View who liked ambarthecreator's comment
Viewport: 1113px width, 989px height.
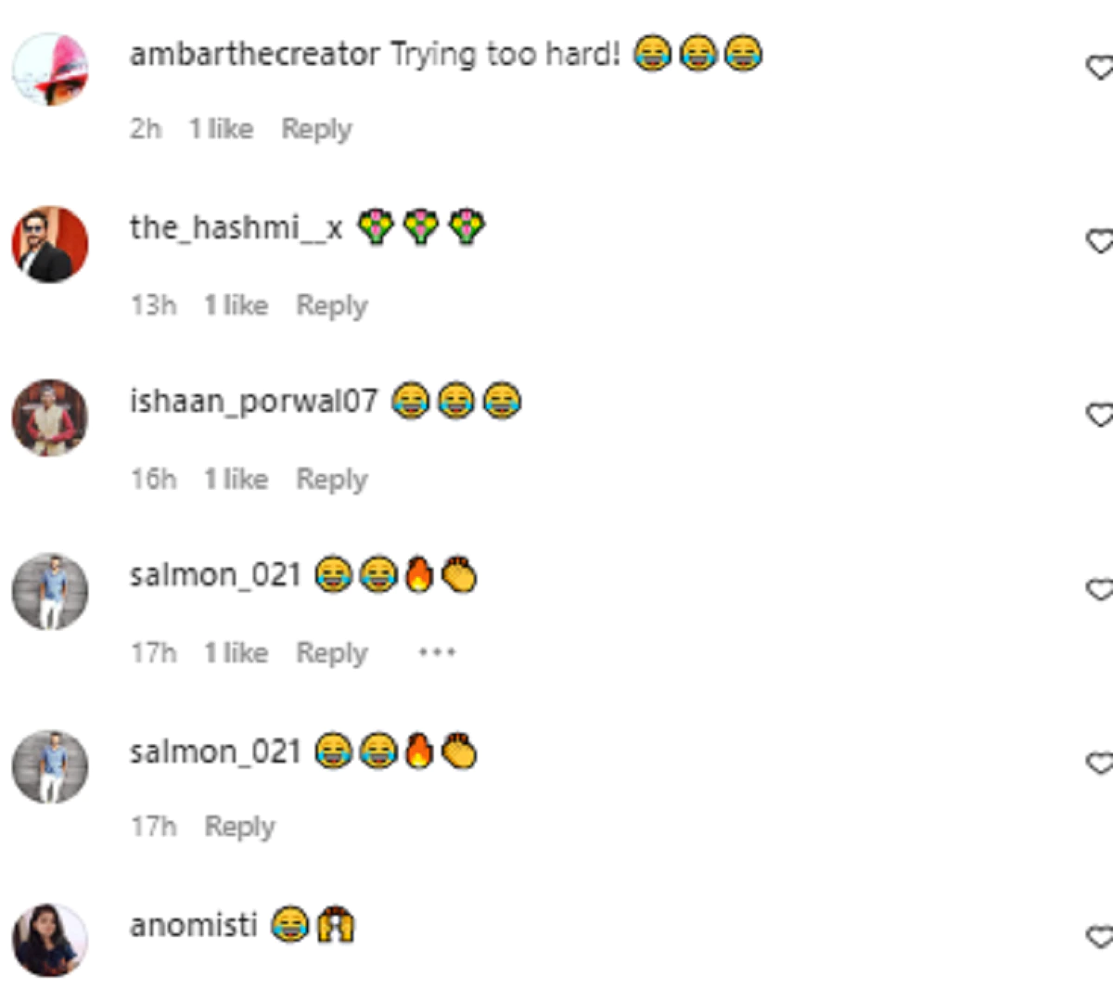(221, 128)
